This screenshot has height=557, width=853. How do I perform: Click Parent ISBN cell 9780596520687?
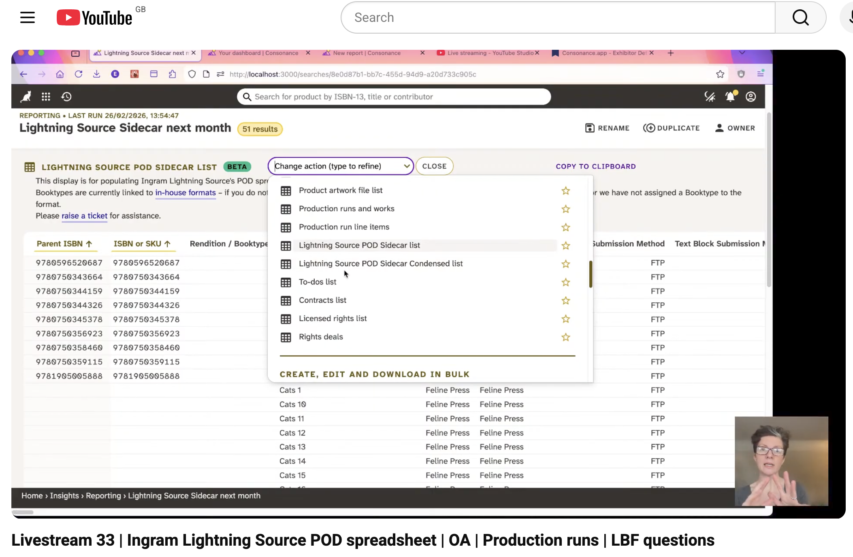(69, 263)
